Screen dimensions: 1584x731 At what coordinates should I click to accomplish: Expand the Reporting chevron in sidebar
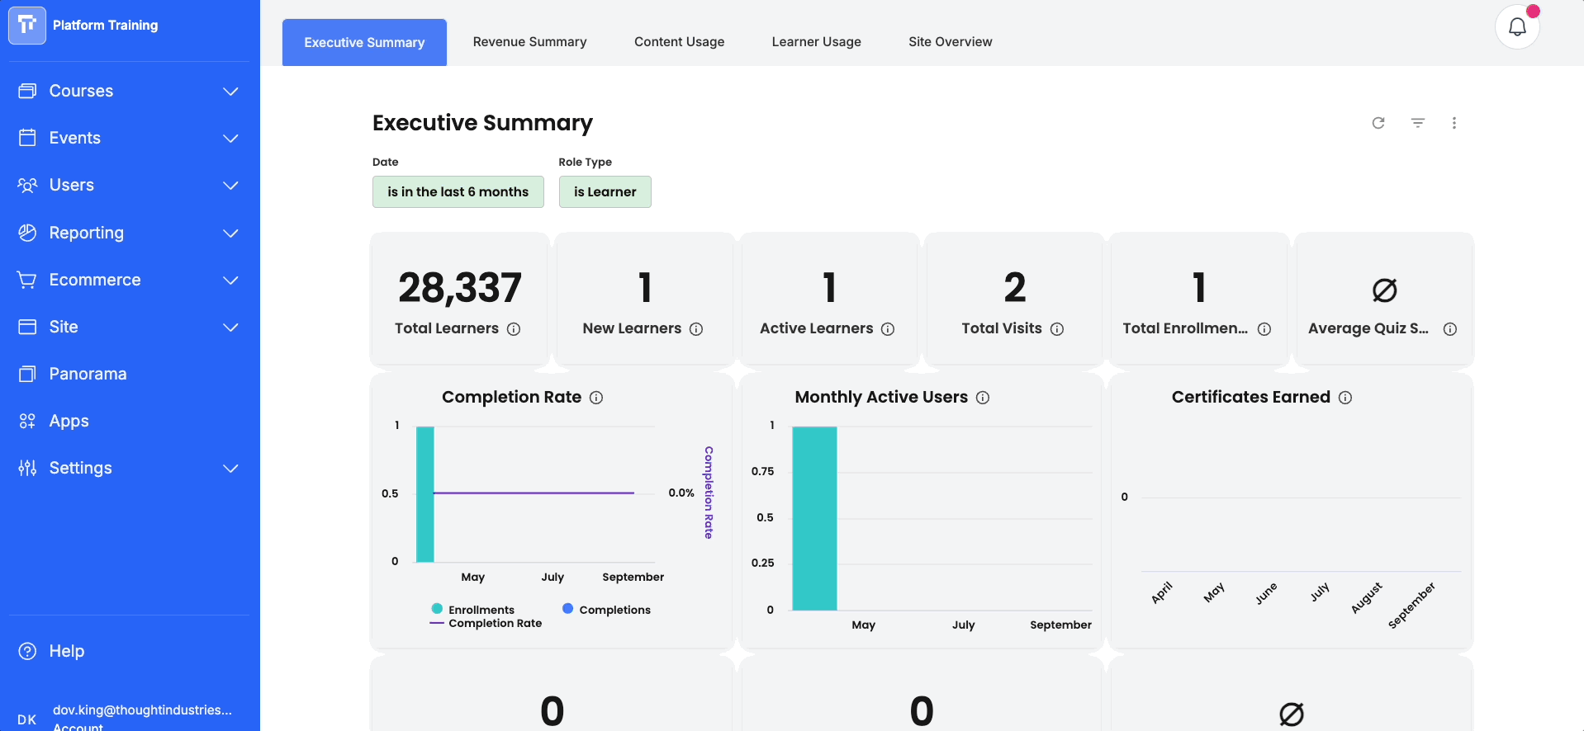pyautogui.click(x=230, y=233)
